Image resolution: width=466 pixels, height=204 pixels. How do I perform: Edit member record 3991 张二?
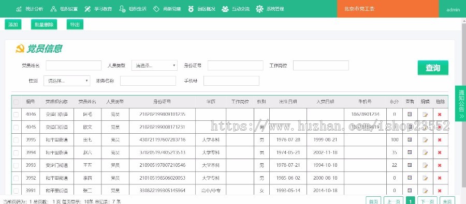pos(425,191)
